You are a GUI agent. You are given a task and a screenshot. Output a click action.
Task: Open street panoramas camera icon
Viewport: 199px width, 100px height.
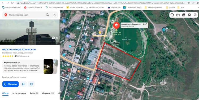(184, 15)
